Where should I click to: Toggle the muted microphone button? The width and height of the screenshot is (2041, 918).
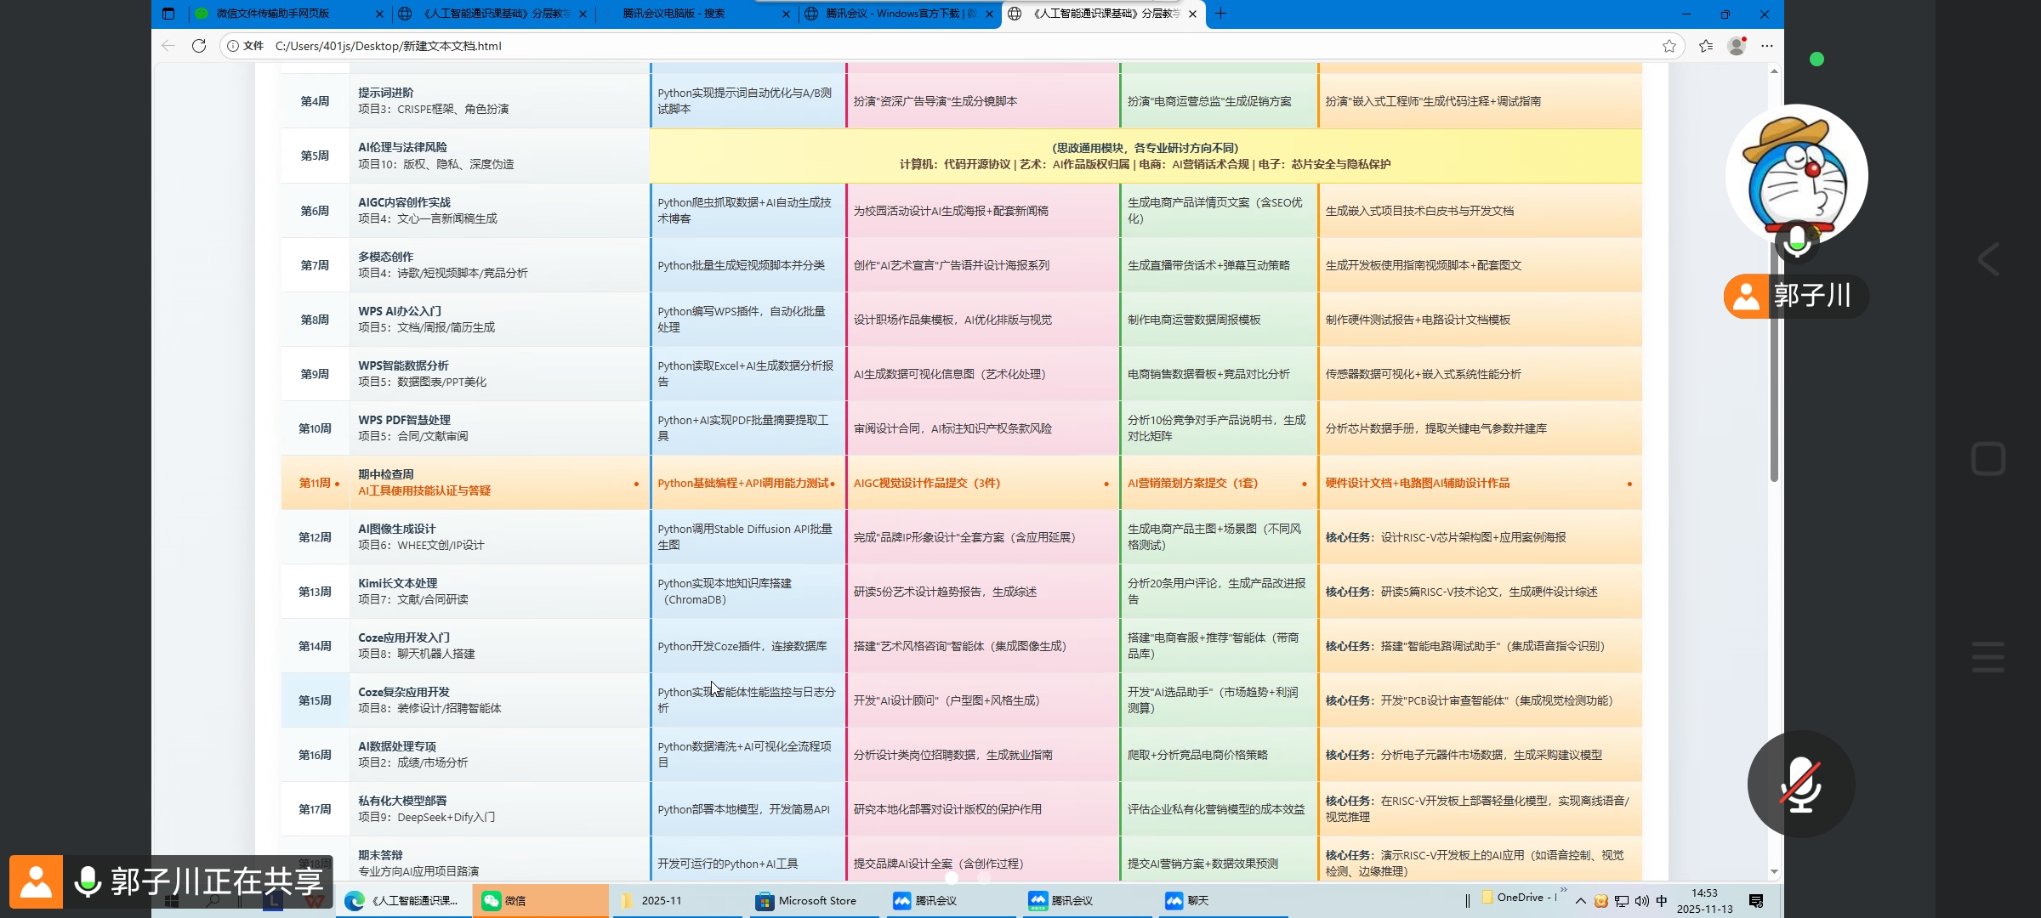click(1800, 784)
